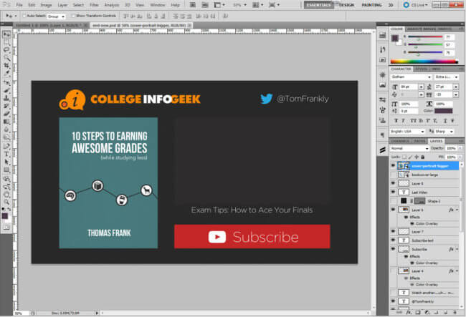The image size is (466, 317).
Task: Click the create new layer icon
Action: [x=445, y=312]
